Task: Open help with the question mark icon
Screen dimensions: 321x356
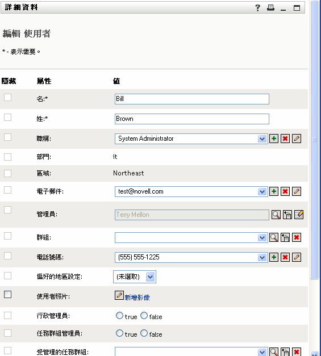Action: coord(257,8)
